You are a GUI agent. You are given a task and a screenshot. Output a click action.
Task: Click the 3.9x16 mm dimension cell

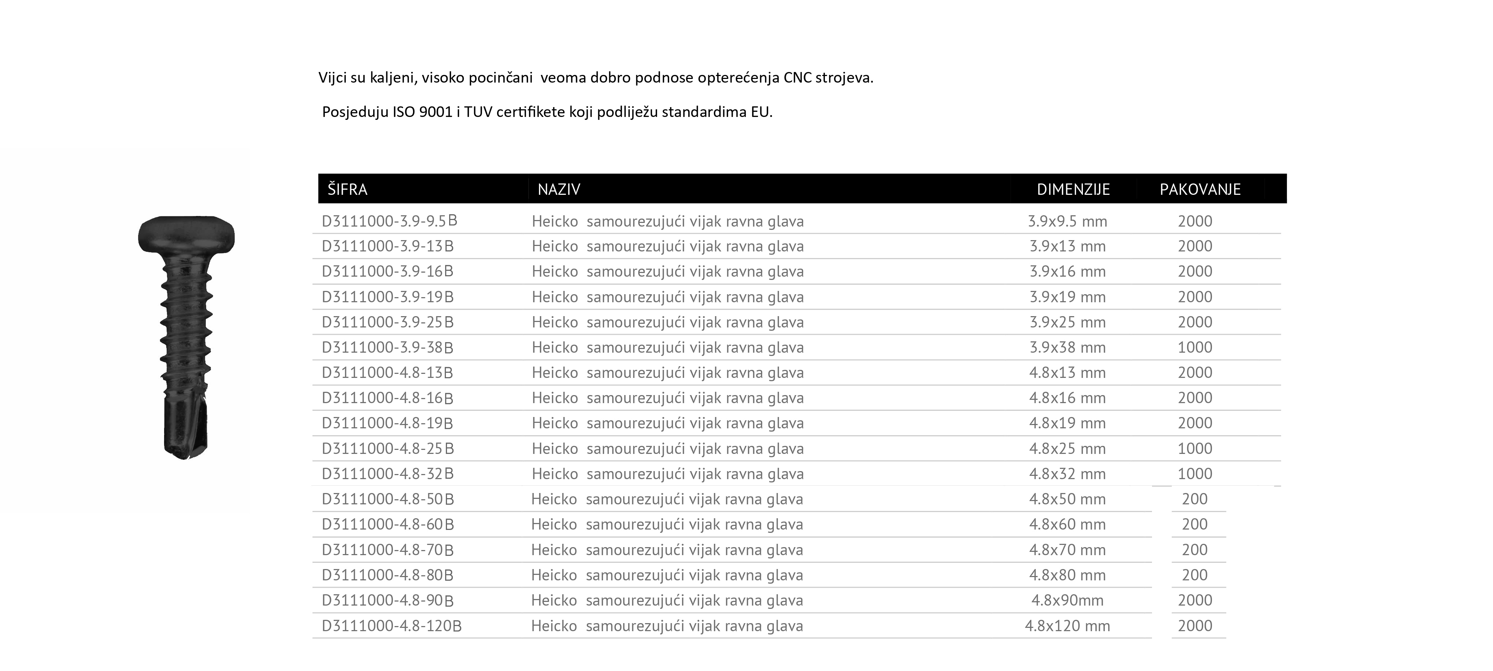pyautogui.click(x=1067, y=272)
